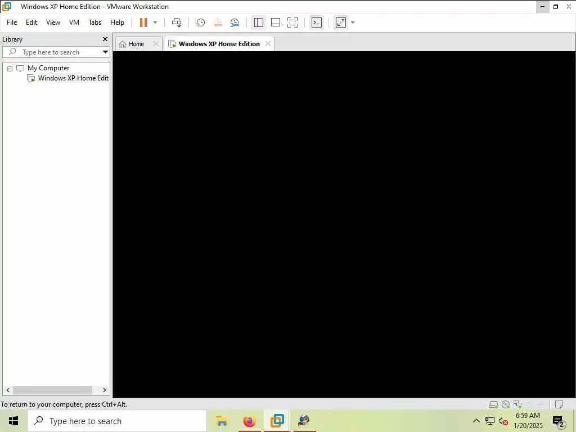Viewport: 576px width, 432px height.
Task: Expand the library search filter dropdown
Action: [105, 52]
